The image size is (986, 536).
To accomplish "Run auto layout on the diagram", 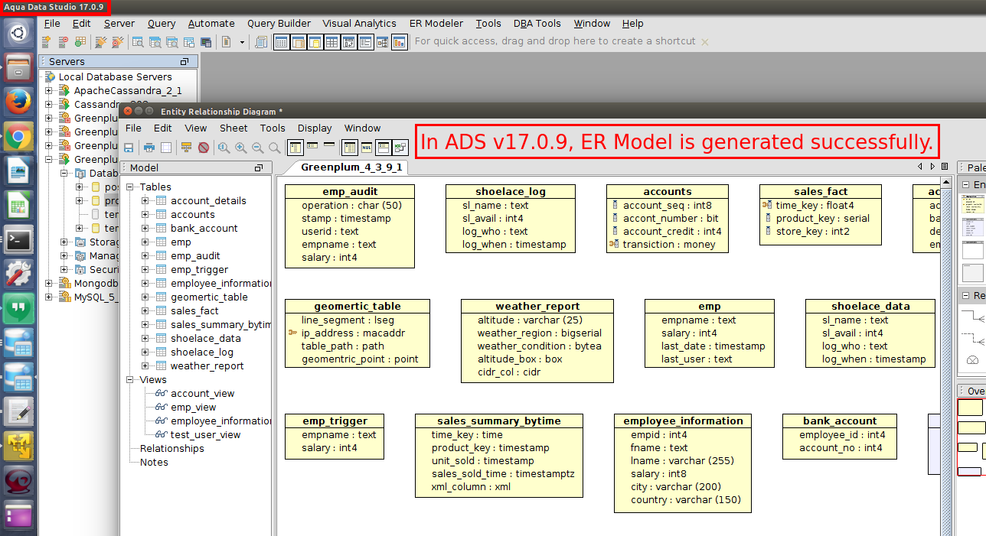I will 187,148.
